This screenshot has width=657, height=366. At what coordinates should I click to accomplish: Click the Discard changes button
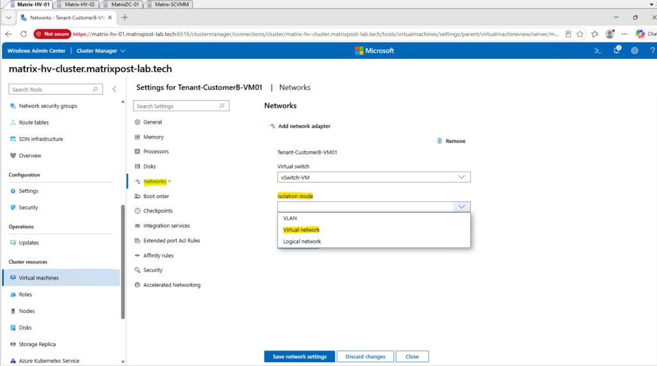(365, 357)
